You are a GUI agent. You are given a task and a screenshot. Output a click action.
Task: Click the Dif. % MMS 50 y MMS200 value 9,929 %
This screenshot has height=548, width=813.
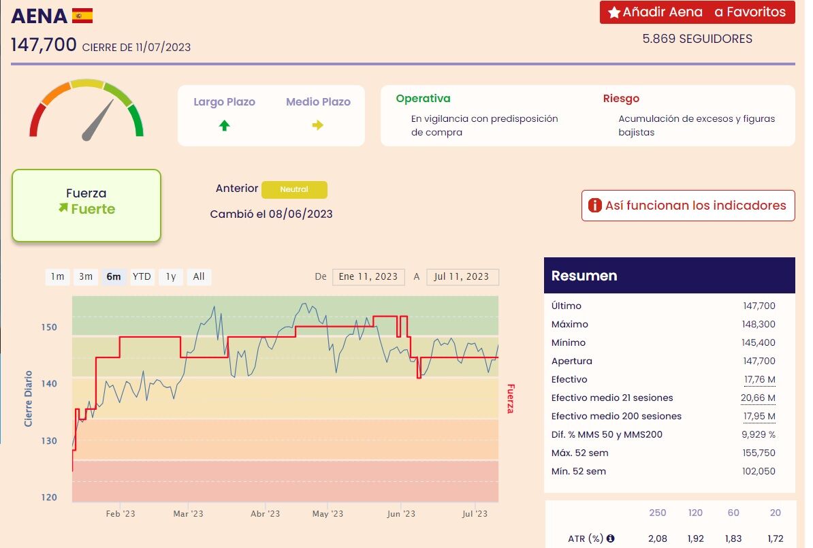coord(759,434)
